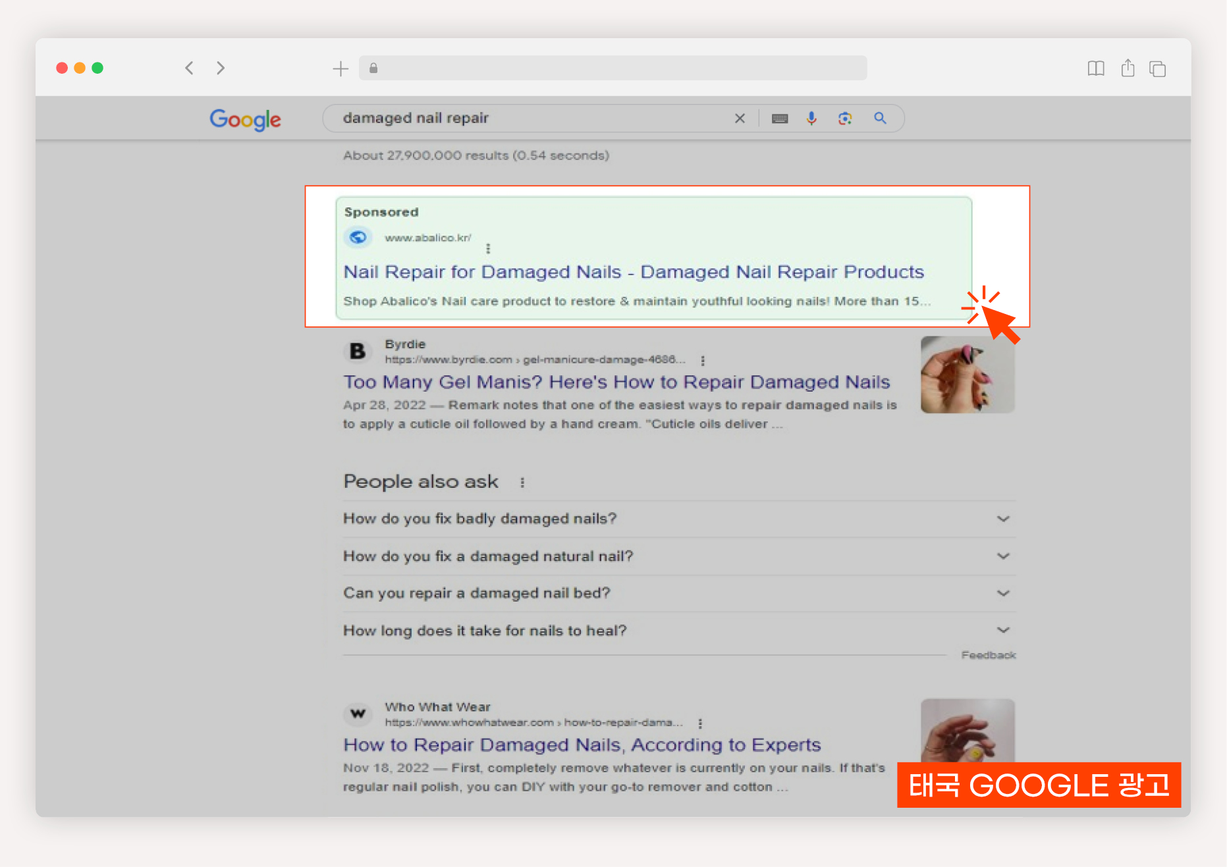Click the browser forward arrow

pyautogui.click(x=221, y=68)
